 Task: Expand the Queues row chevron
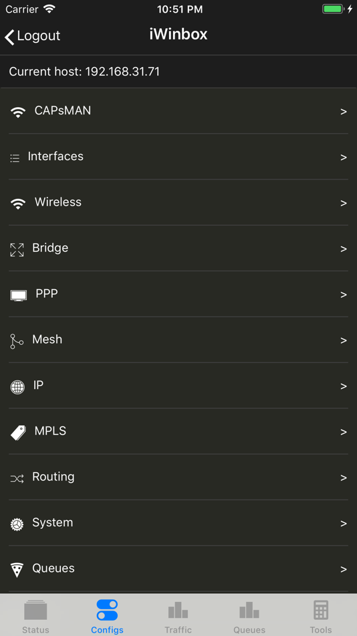click(344, 570)
